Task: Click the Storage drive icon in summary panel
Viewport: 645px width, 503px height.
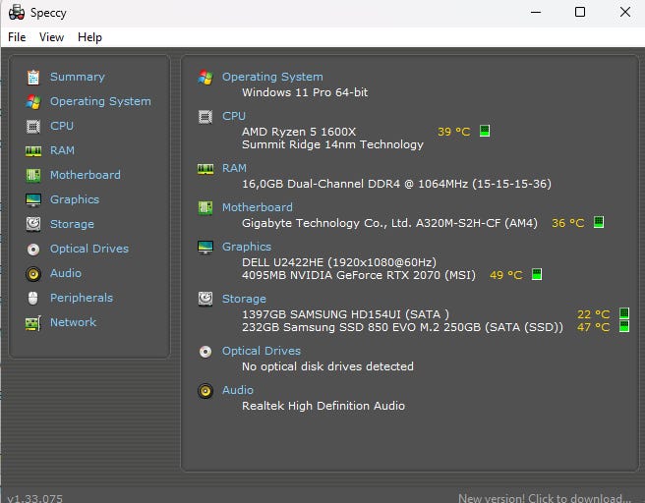Action: pyautogui.click(x=205, y=300)
